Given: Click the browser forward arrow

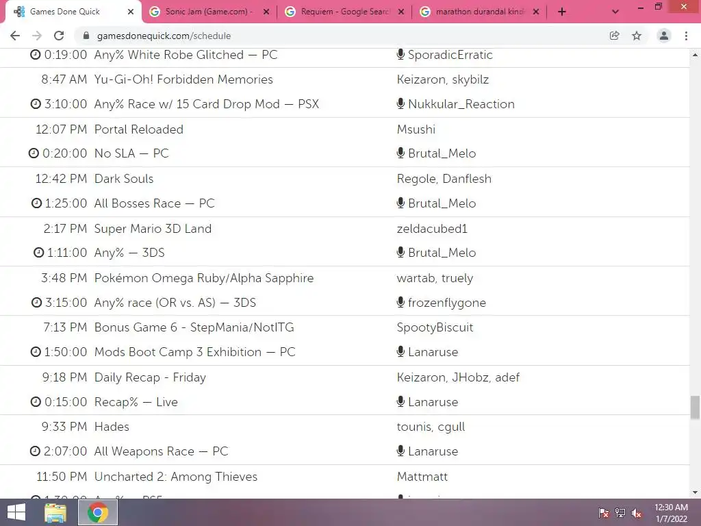Looking at the screenshot, I should 37,36.
